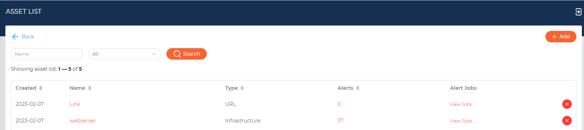Click the Add button
The width and height of the screenshot is (584, 130).
point(561,37)
